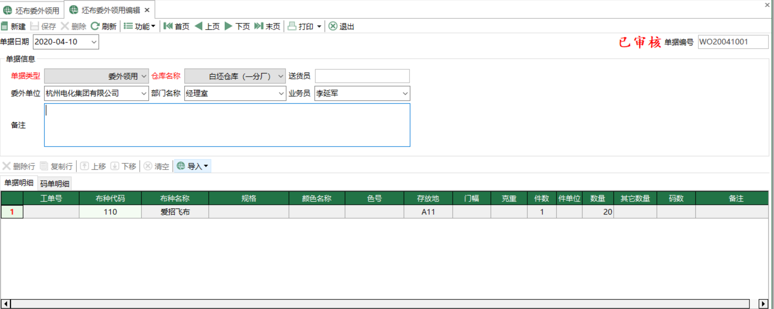The height and width of the screenshot is (309, 774).
Task: Switch to the 坯布委外领用 tab
Action: (x=31, y=10)
